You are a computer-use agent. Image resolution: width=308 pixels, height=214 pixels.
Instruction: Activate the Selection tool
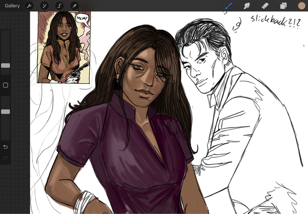tap(60, 6)
